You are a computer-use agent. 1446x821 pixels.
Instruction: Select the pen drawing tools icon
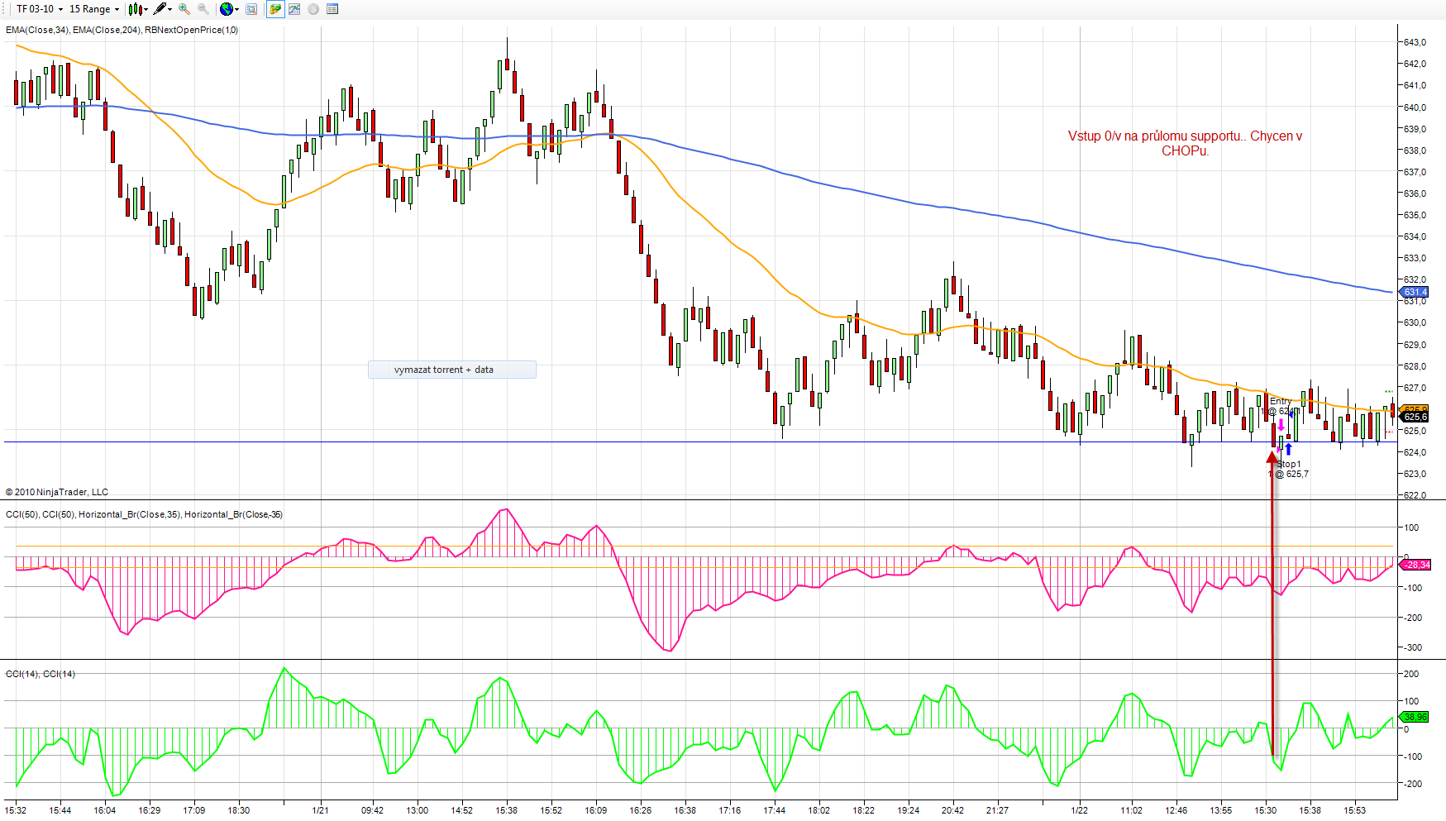pos(160,9)
